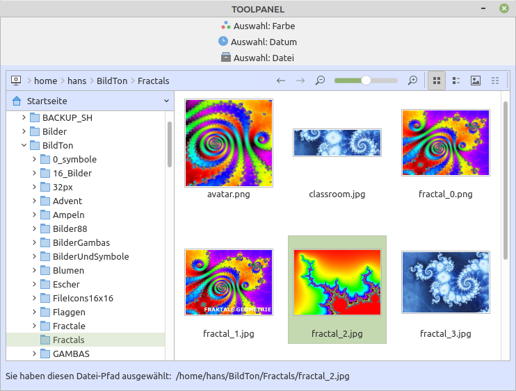This screenshot has width=516, height=391.
Task: Click the zoom out magnifier icon
Action: (320, 81)
